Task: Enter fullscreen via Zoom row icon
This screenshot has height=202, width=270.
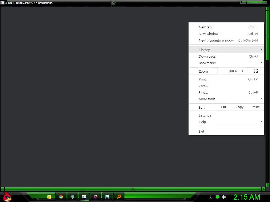Action: tap(256, 71)
